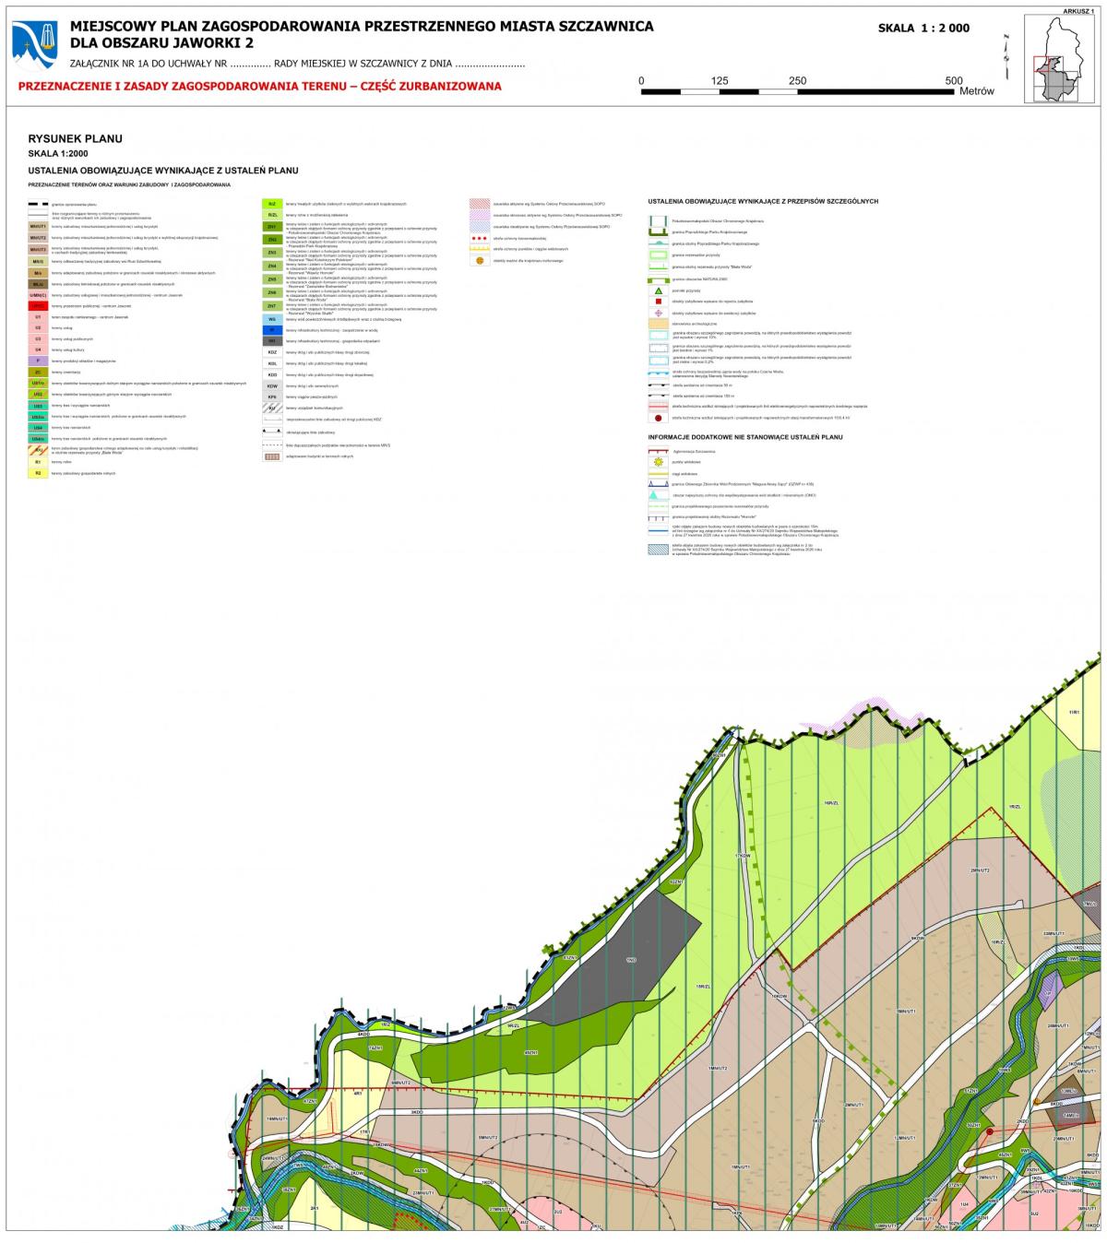Click the MN/UT2 legend swatch
The width and height of the screenshot is (1107, 1243).
coord(38,238)
